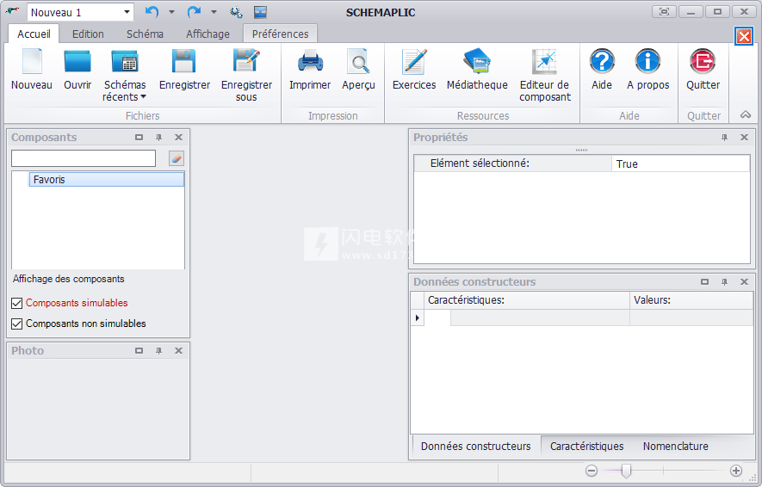This screenshot has width=762, height=487.
Task: Click the Valeurs: column header
Action: pos(691,300)
